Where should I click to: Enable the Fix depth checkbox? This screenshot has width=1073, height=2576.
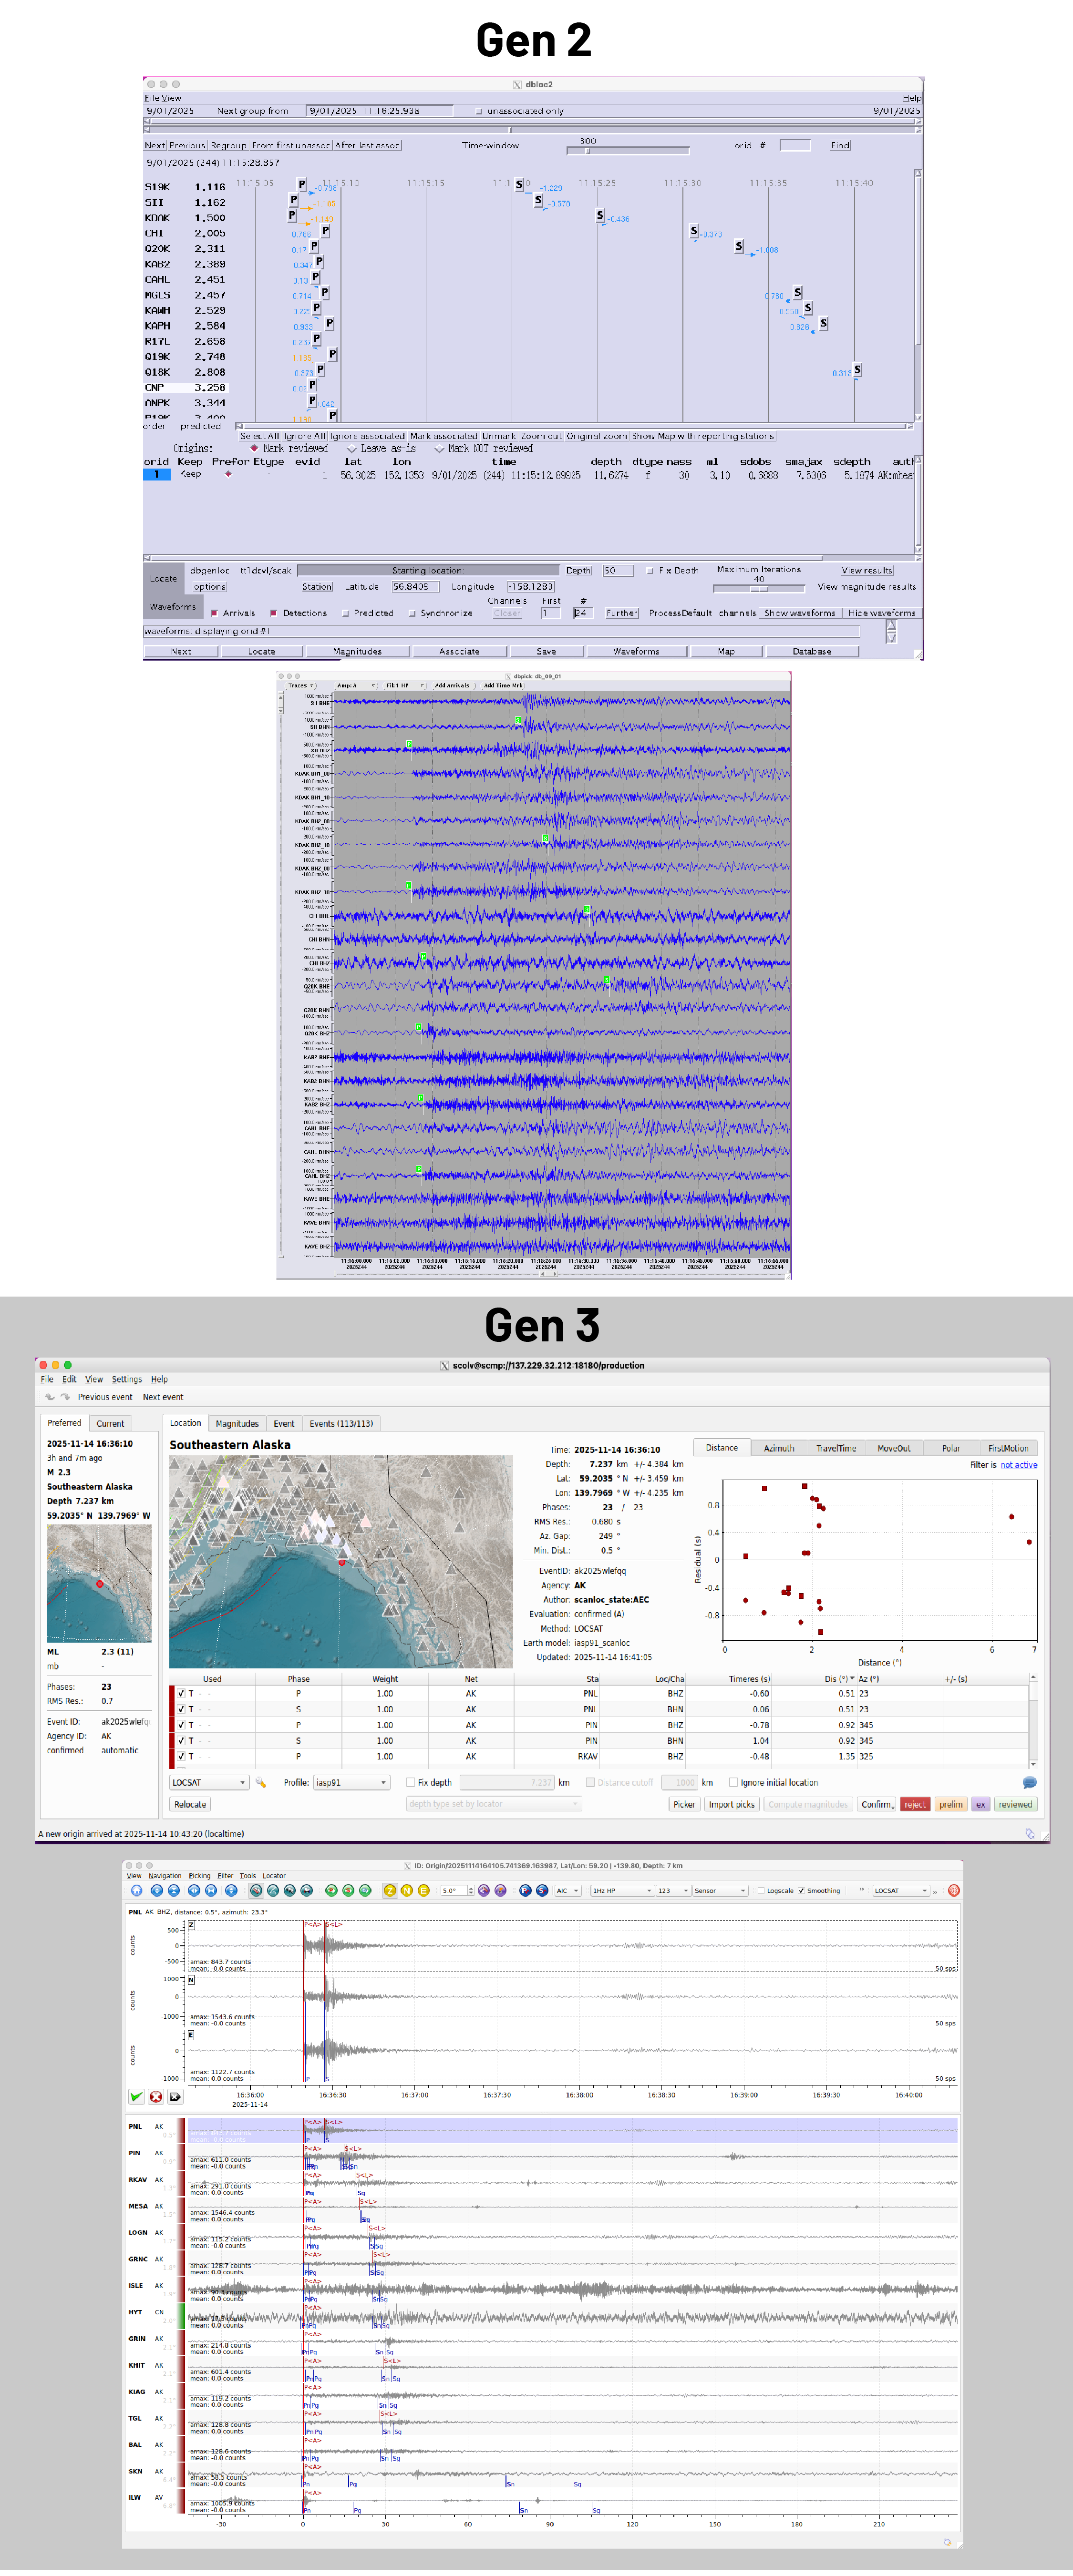(411, 1783)
